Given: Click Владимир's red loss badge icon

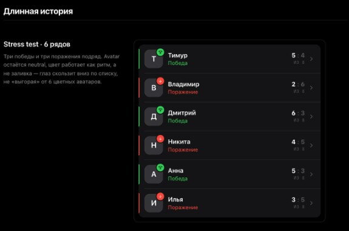Looking at the screenshot, I should tap(160, 81).
